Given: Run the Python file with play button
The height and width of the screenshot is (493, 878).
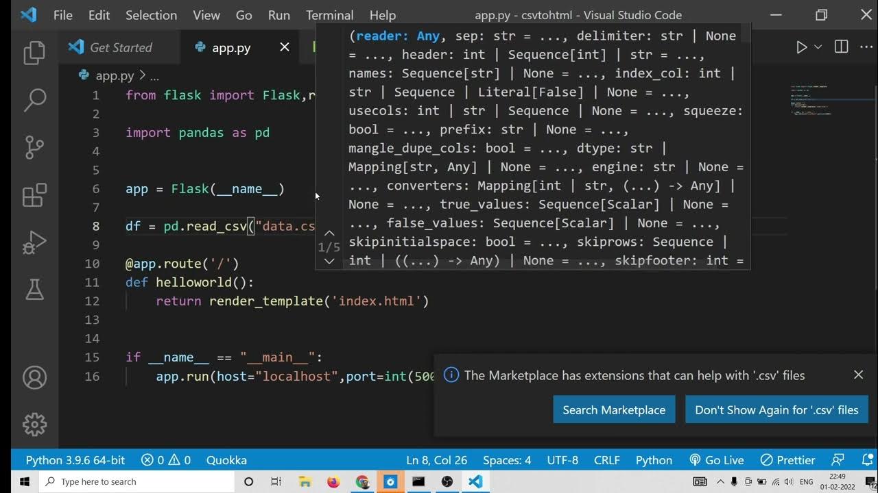Looking at the screenshot, I should (801, 47).
